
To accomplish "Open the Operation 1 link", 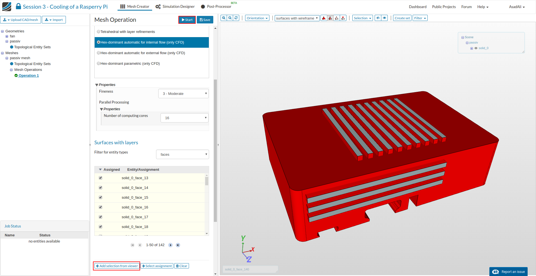I will [28, 76].
